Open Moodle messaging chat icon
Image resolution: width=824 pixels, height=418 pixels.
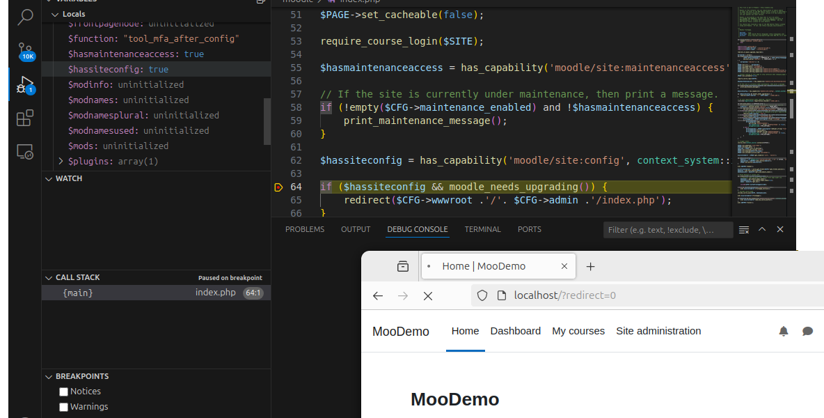pyautogui.click(x=808, y=331)
